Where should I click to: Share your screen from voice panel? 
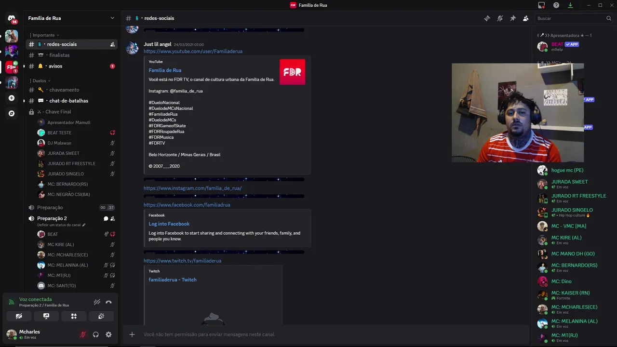46,316
